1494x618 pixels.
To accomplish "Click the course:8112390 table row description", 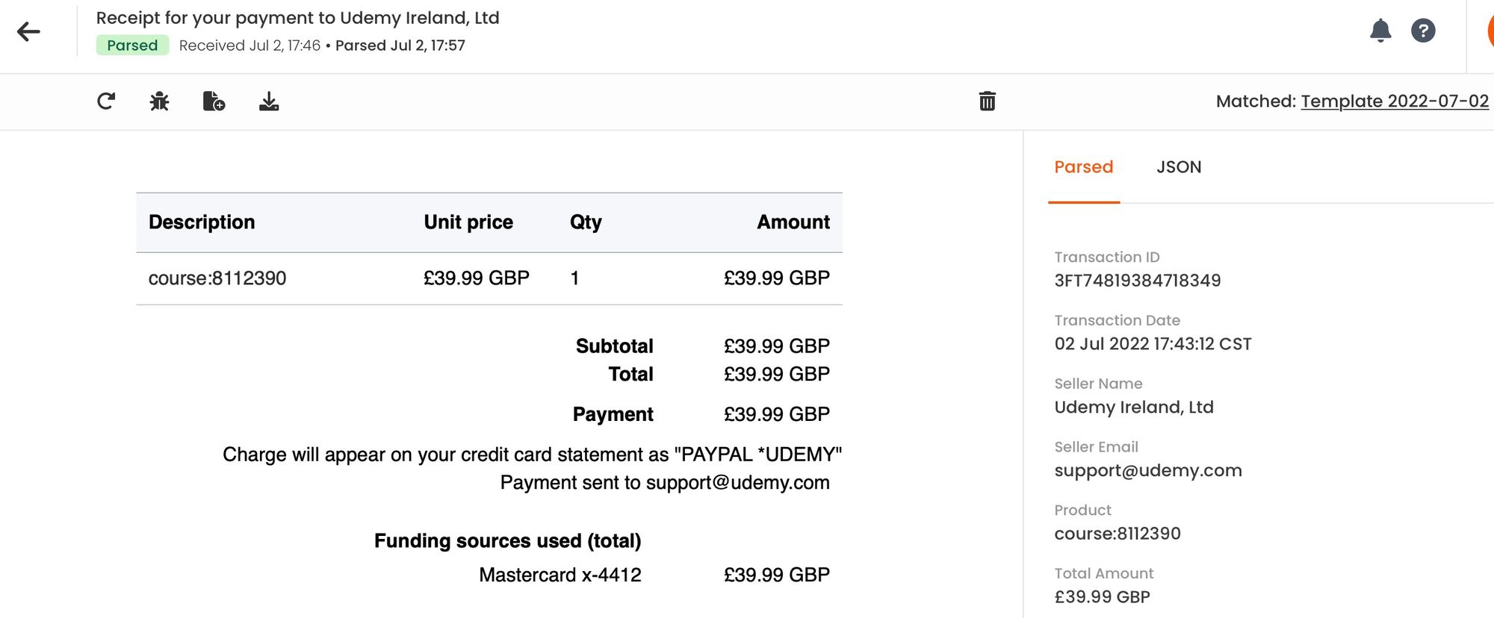I will pos(217,278).
